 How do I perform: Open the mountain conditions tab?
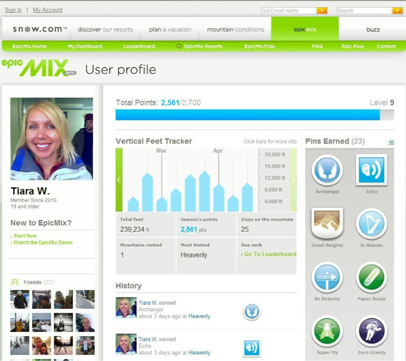click(x=235, y=29)
